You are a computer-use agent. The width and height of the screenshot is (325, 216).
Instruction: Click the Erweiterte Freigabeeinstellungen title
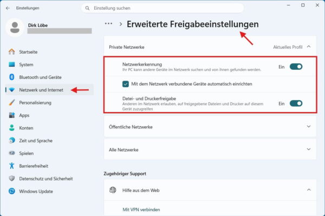(192, 24)
